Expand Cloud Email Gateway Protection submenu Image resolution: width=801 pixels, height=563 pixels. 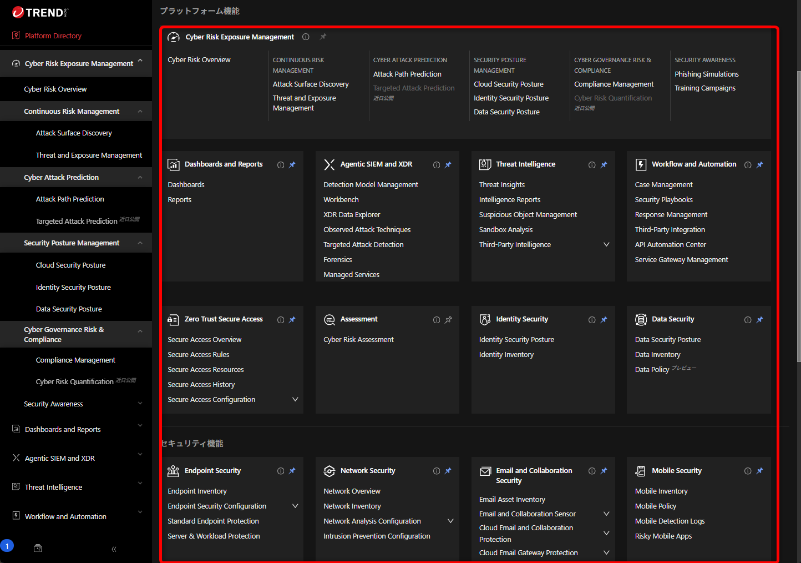606,552
